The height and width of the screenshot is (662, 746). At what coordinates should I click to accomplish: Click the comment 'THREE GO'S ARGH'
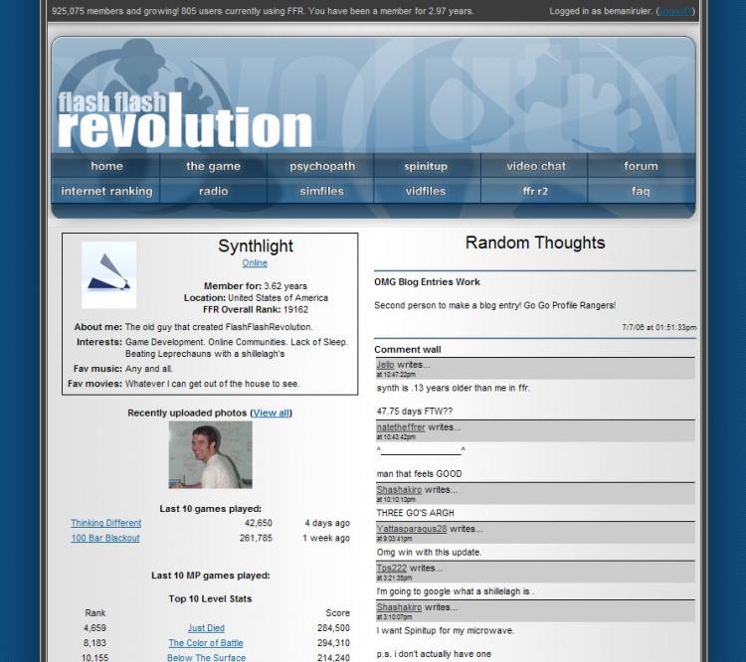pyautogui.click(x=416, y=513)
